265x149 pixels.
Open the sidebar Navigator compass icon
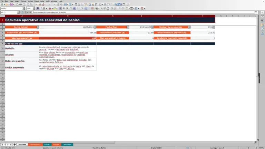[262, 29]
